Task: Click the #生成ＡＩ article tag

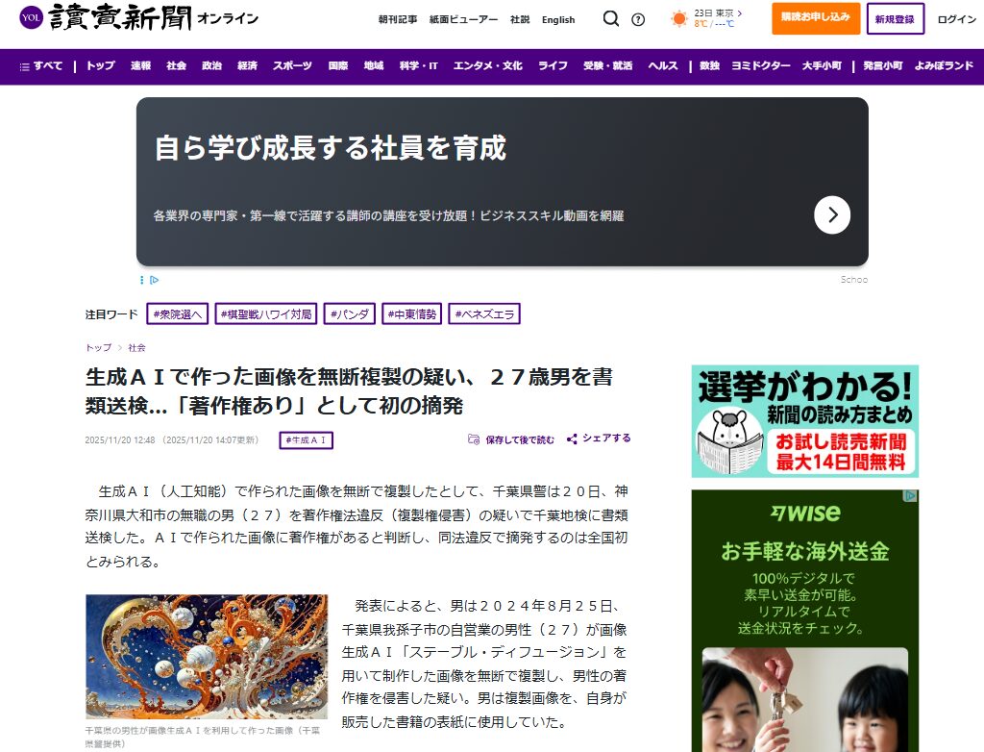Action: point(307,440)
